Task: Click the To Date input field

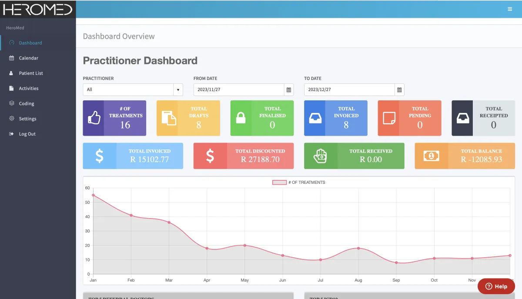Action: [x=349, y=90]
